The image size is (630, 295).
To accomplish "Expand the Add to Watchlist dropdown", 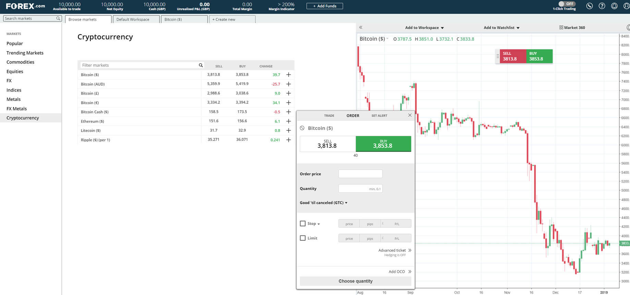I will pos(501,28).
